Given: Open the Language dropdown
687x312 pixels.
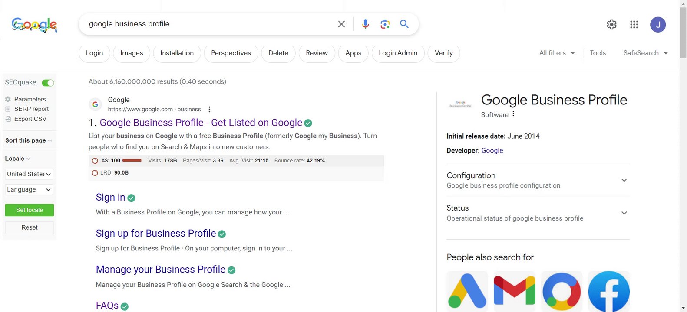Looking at the screenshot, I should [29, 190].
